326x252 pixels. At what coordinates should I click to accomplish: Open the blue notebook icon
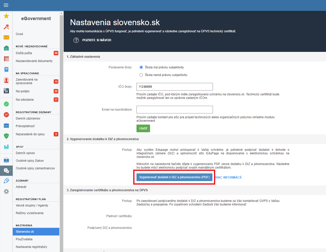click(x=6, y=69)
